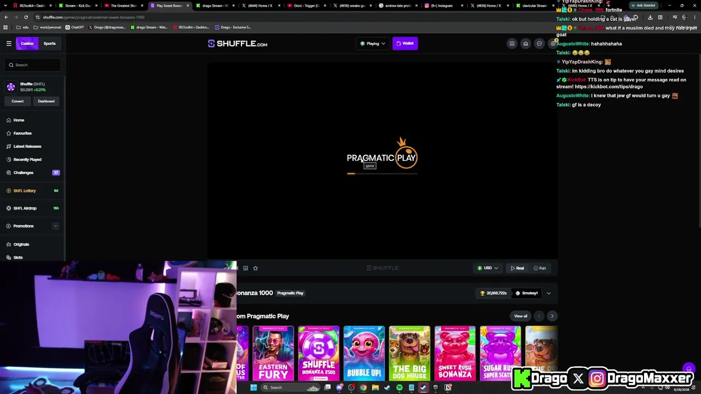Open the bet slip list icon
Viewport: 701px width, 394px height.
coord(512,43)
